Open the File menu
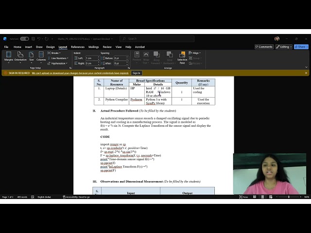The width and height of the screenshot is (311, 233). 6,47
